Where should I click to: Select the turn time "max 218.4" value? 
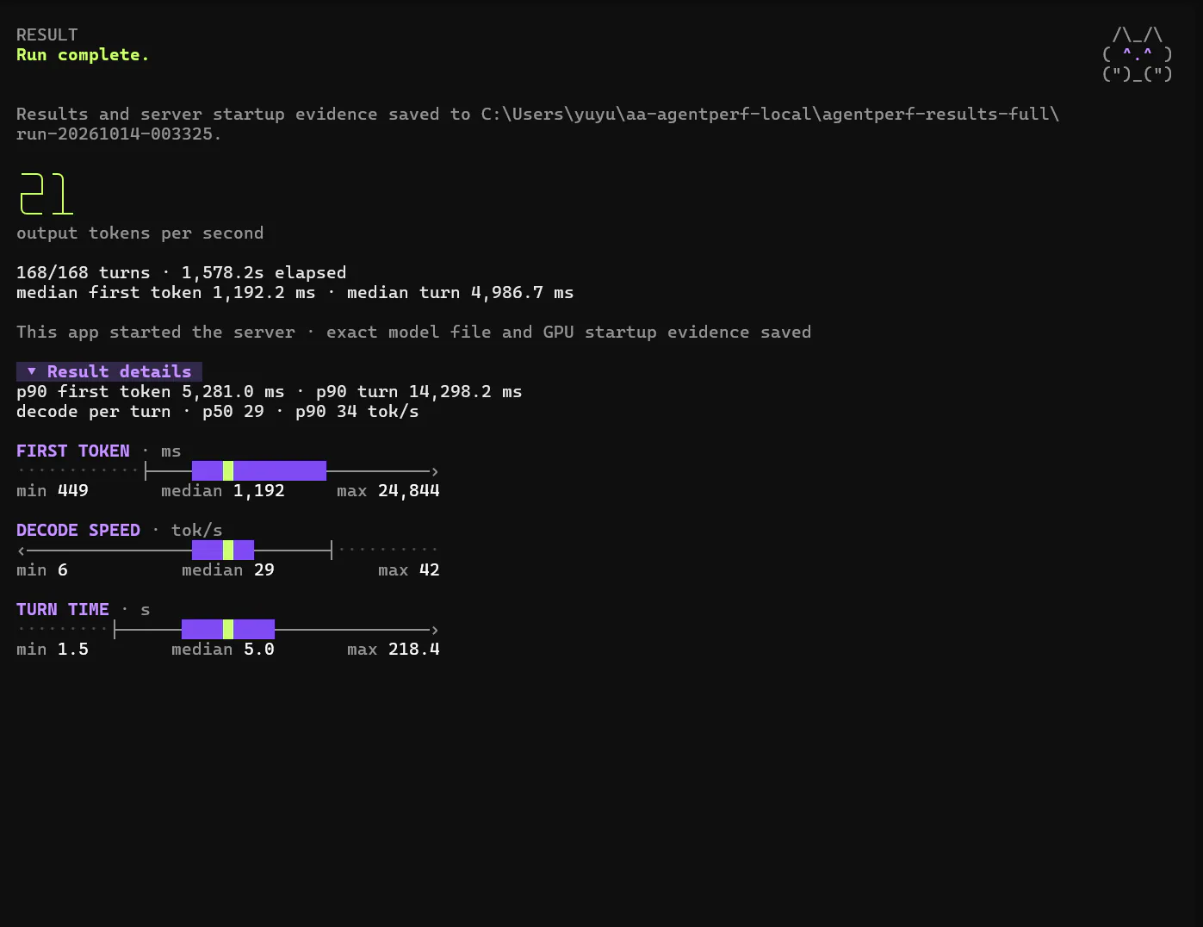pos(394,650)
